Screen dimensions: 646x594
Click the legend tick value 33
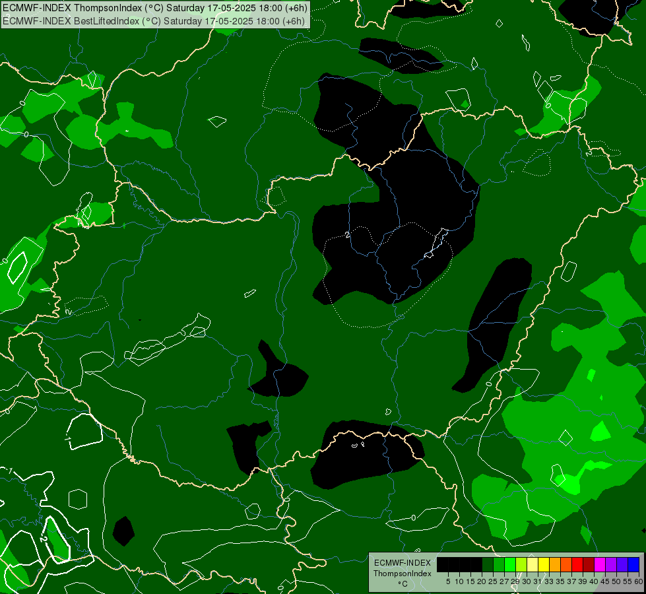[x=549, y=581]
